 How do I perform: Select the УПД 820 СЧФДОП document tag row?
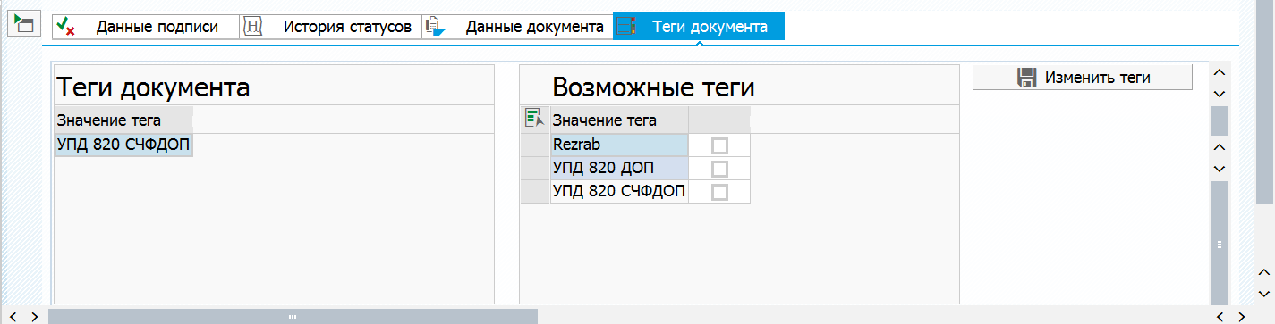pyautogui.click(x=123, y=145)
